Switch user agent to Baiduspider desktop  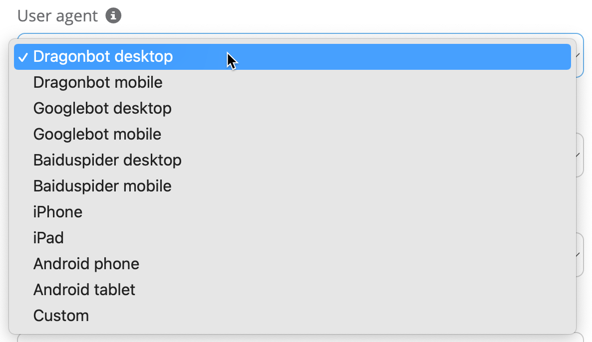click(107, 160)
